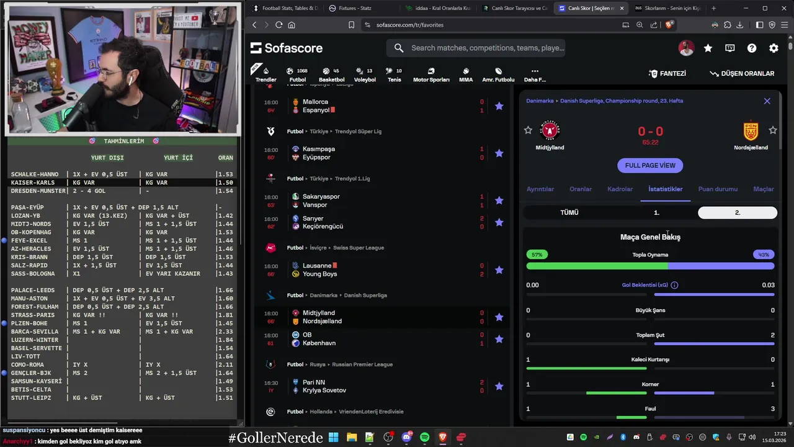The height and width of the screenshot is (447, 794).
Task: Switch to the İstatistikler tab
Action: click(665, 189)
